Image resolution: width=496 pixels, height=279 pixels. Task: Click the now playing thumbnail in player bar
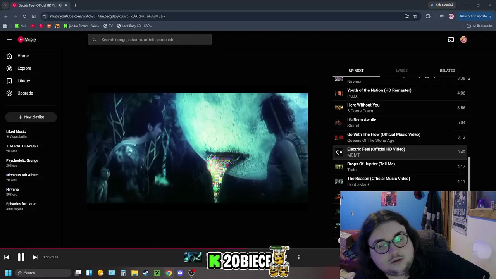click(193, 257)
